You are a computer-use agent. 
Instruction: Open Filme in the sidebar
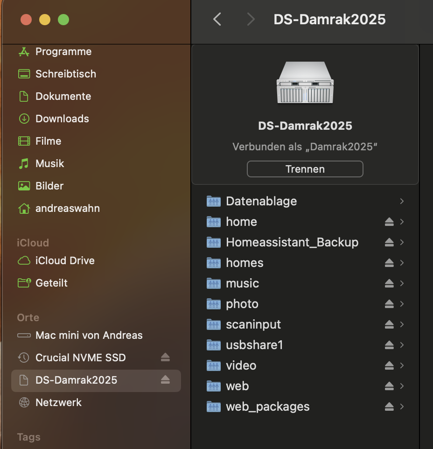96,141
